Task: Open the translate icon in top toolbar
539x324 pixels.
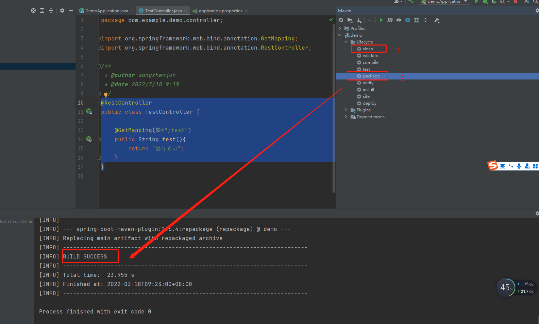Action: tap(527, 1)
